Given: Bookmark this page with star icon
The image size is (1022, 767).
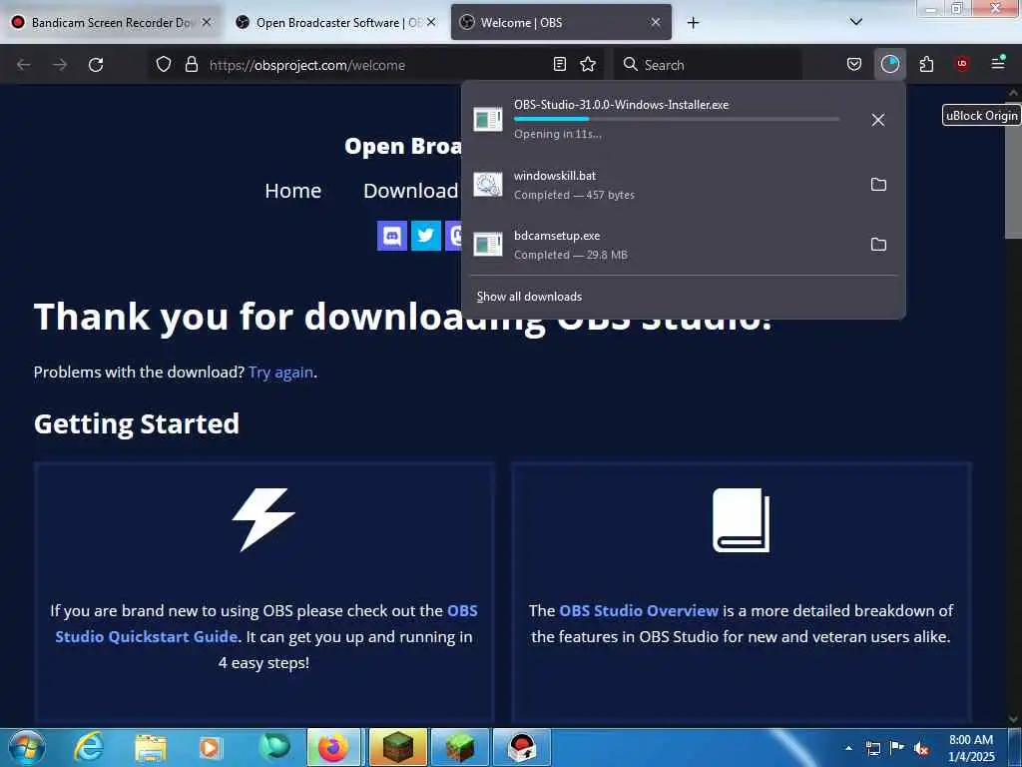Looking at the screenshot, I should click(x=588, y=64).
